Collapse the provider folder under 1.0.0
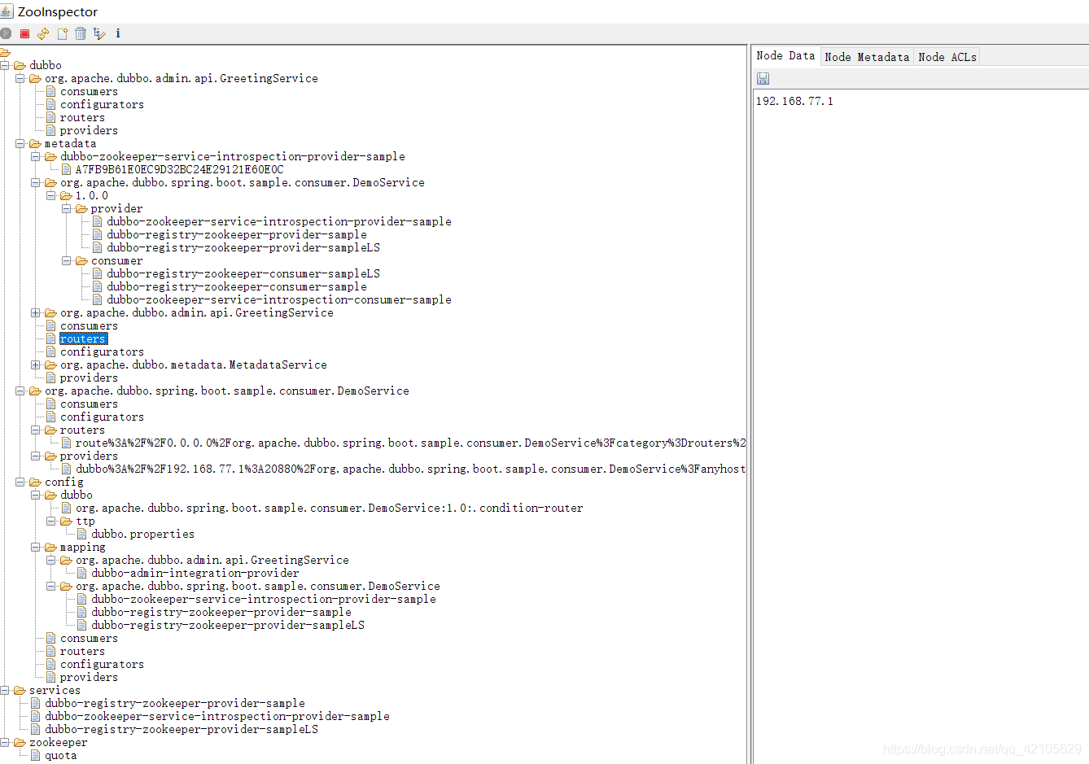 point(67,208)
